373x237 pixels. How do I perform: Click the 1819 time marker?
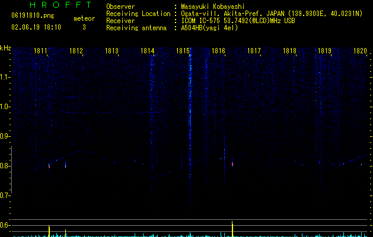click(325, 51)
